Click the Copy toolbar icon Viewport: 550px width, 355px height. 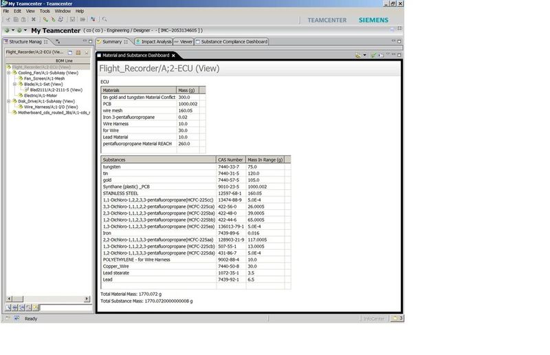click(x=16, y=19)
